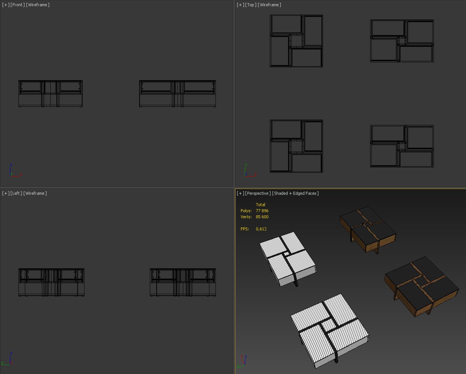Select the upper-left table in Top viewport
This screenshot has height=374, width=466.
pyautogui.click(x=296, y=41)
